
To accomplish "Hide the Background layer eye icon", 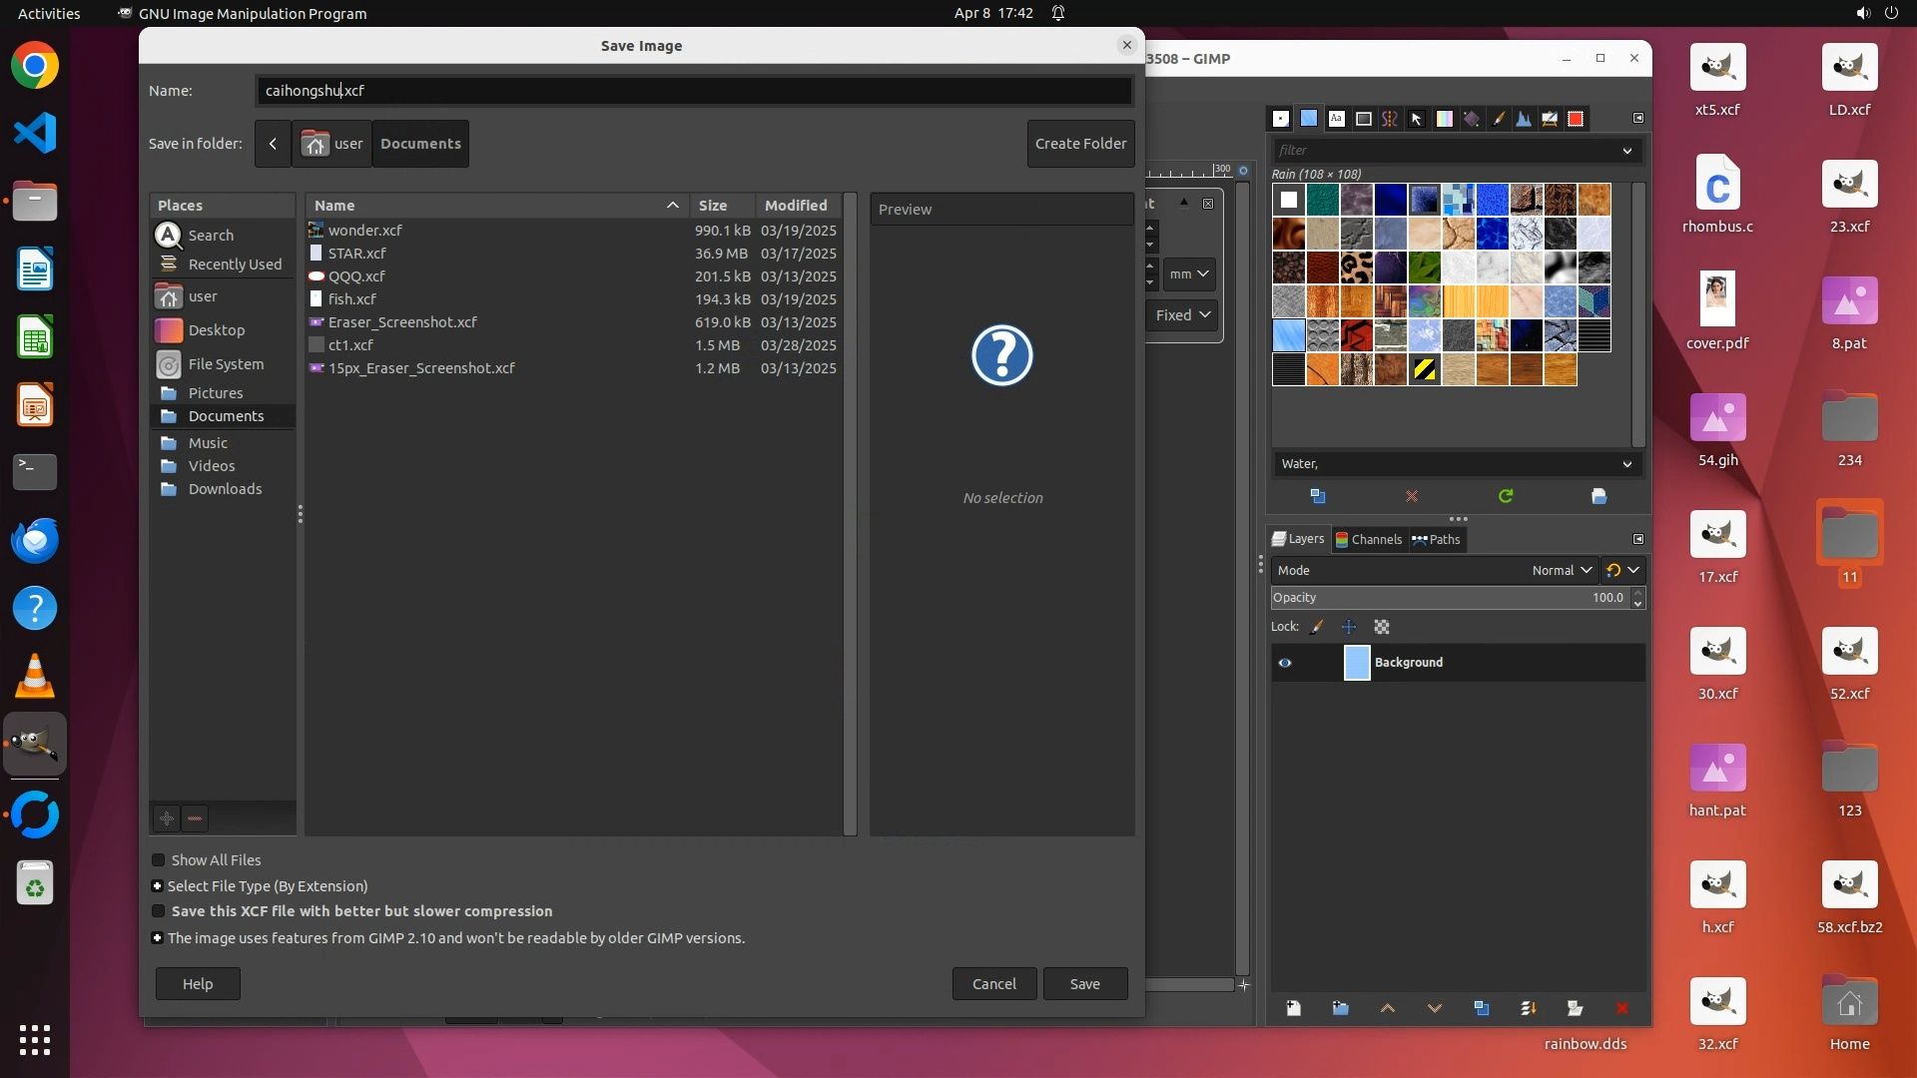I will point(1285,663).
